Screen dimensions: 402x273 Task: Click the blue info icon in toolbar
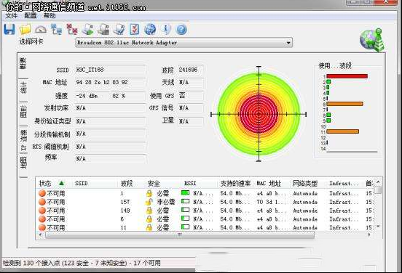tap(166, 29)
